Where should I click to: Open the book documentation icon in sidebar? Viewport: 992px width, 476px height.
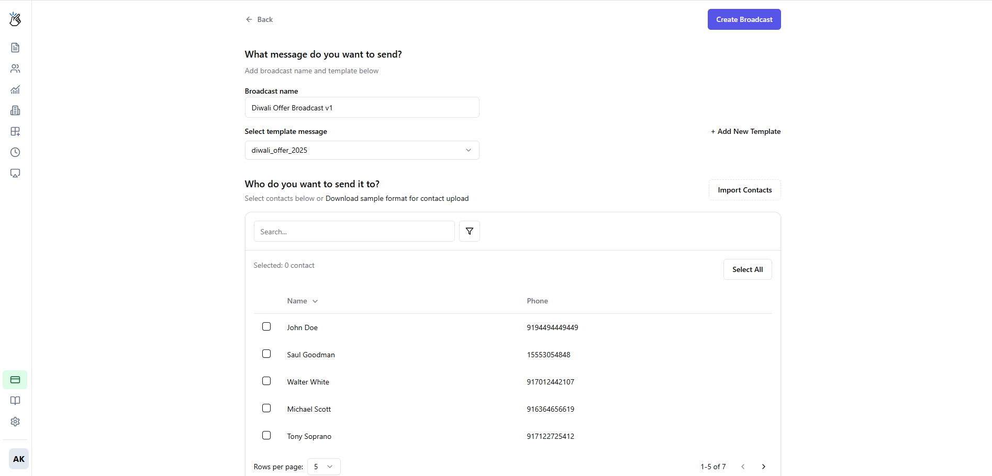click(x=15, y=401)
